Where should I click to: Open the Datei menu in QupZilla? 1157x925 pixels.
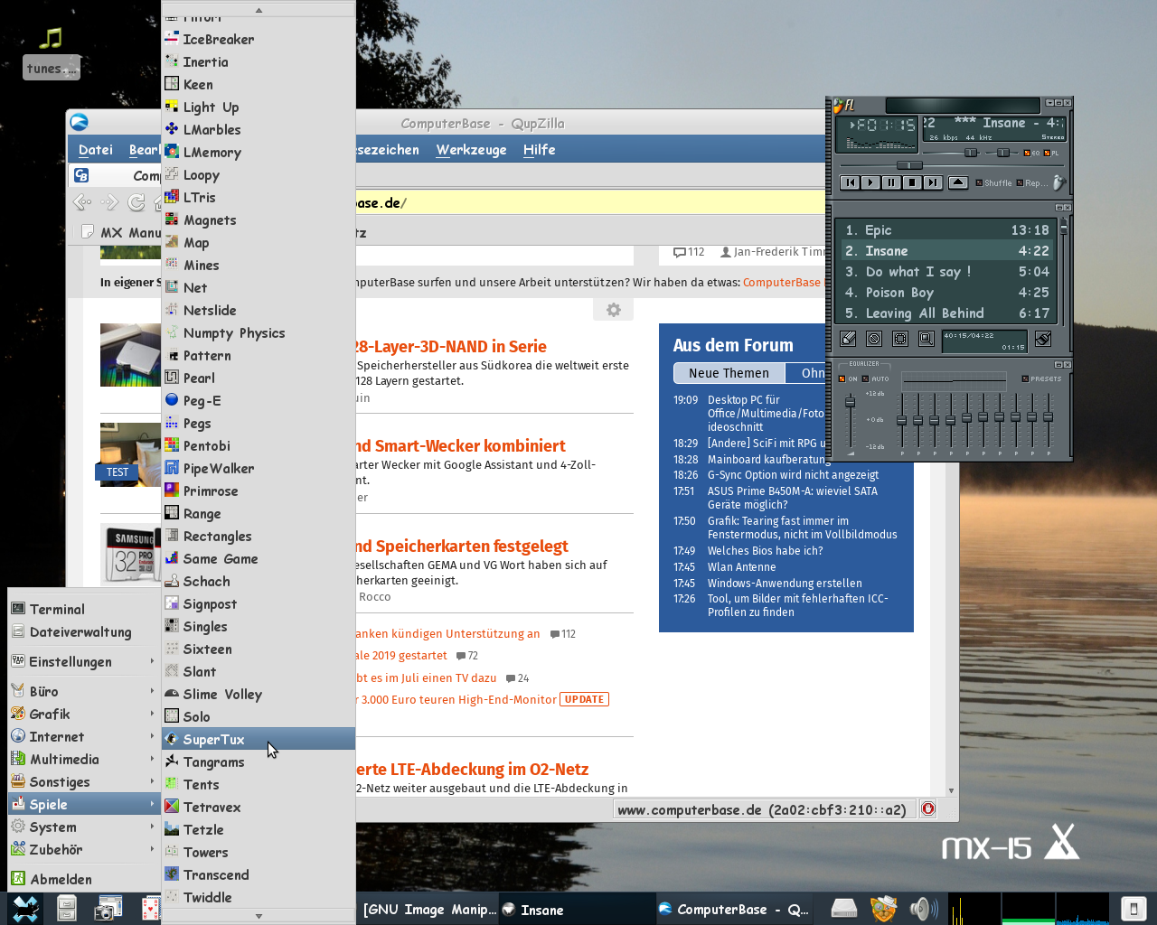point(96,150)
